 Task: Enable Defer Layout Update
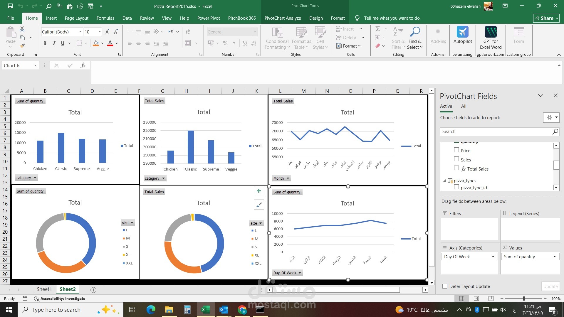pos(445,286)
